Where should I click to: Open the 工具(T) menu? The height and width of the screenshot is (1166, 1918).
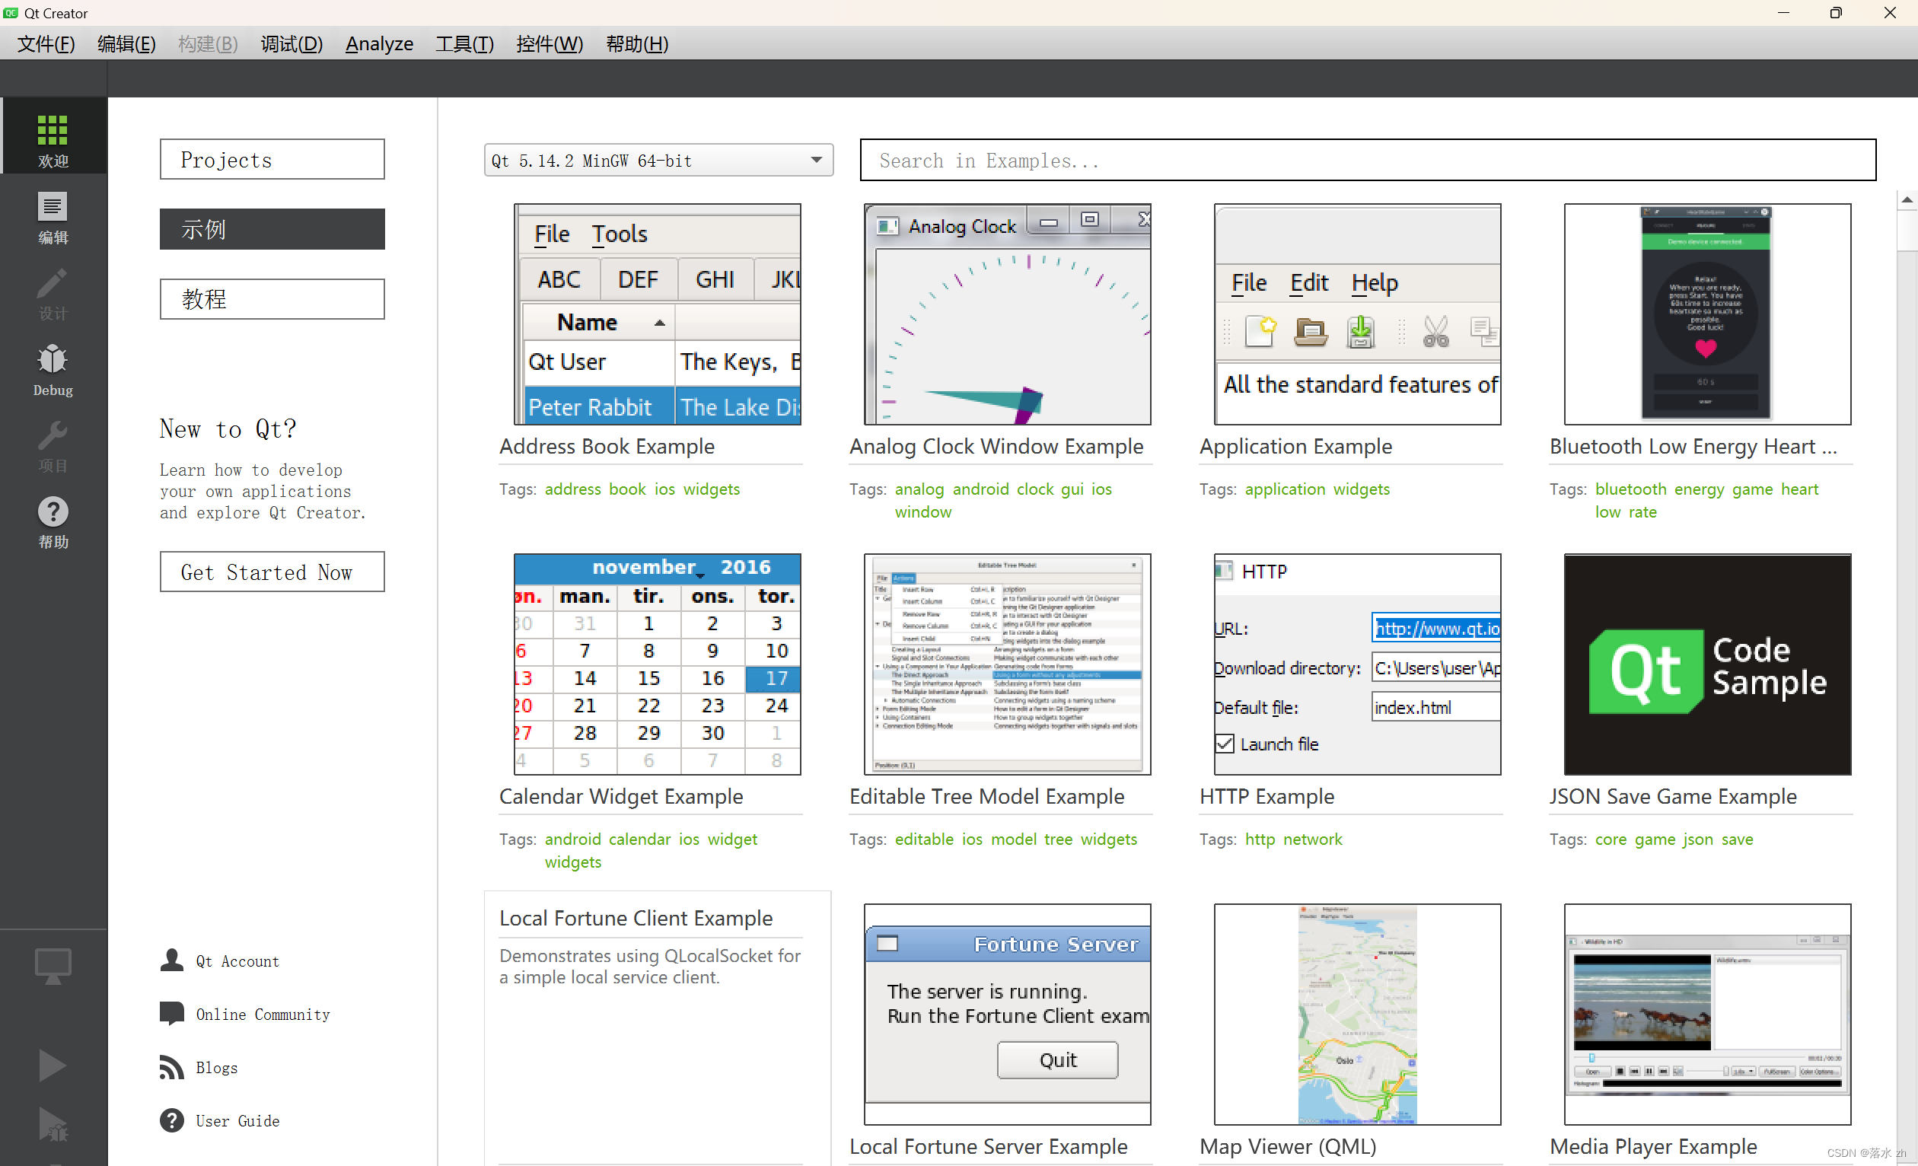[464, 43]
